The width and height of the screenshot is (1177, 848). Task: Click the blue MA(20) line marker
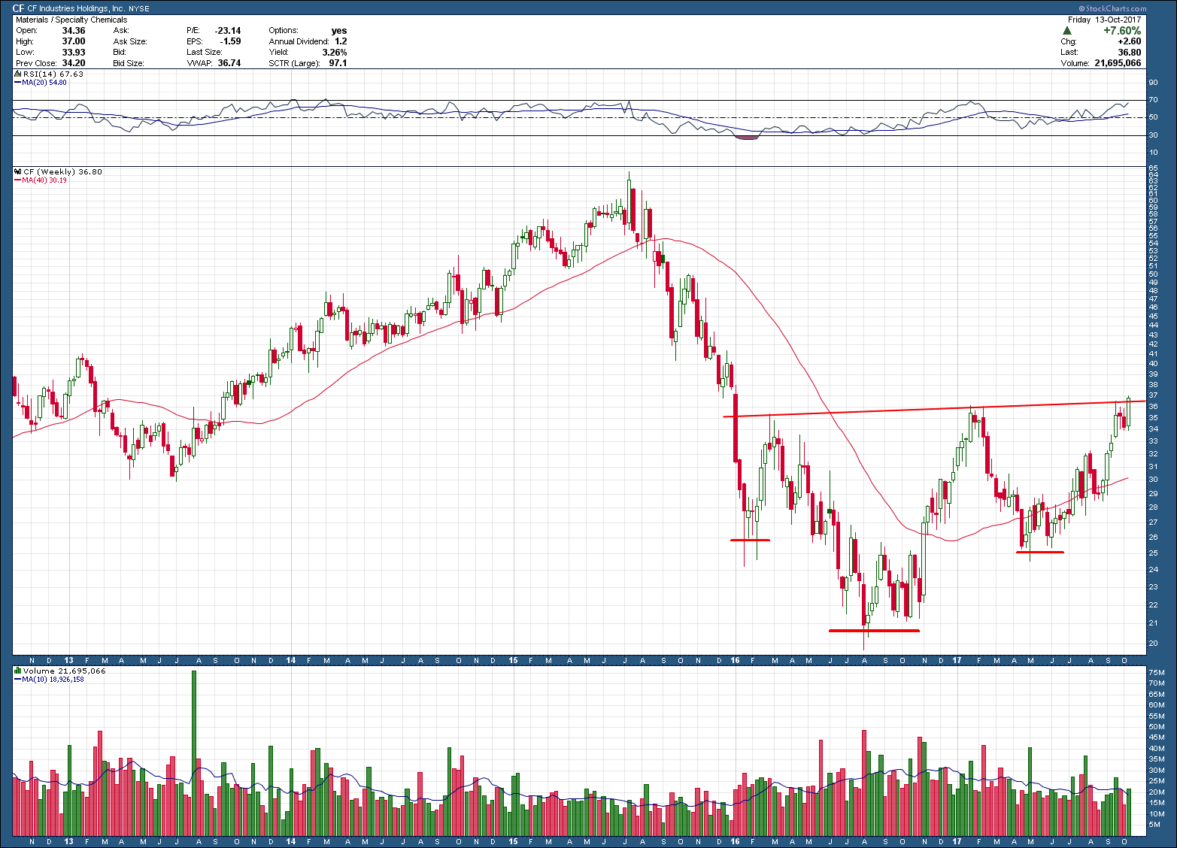[18, 83]
